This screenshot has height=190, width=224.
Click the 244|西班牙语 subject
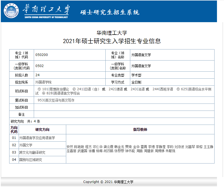[x=163, y=89]
